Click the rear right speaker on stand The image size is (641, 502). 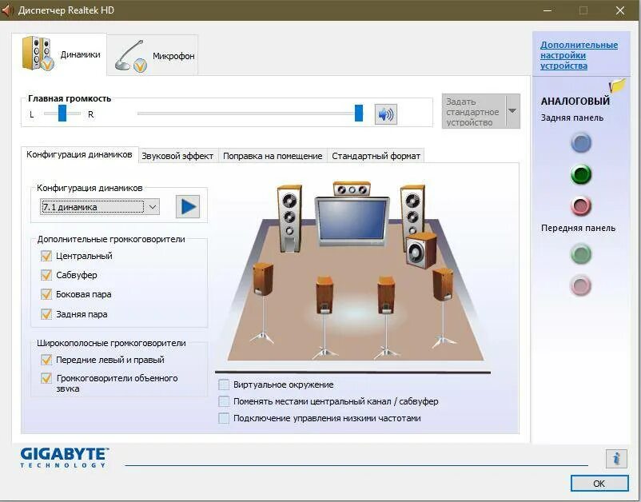386,317
